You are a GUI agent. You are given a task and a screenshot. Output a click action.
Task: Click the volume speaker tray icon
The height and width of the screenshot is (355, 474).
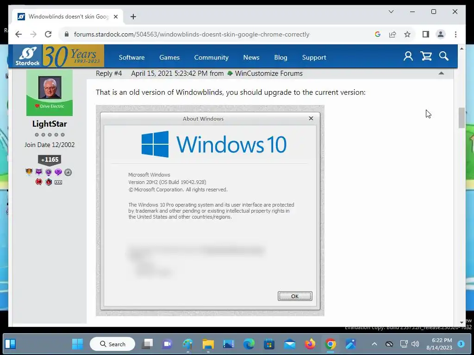coord(415,344)
